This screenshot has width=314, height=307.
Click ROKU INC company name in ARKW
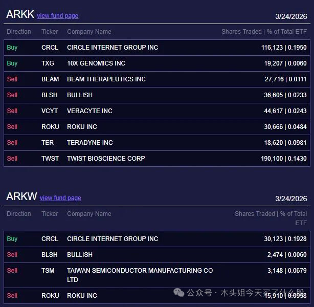click(82, 296)
